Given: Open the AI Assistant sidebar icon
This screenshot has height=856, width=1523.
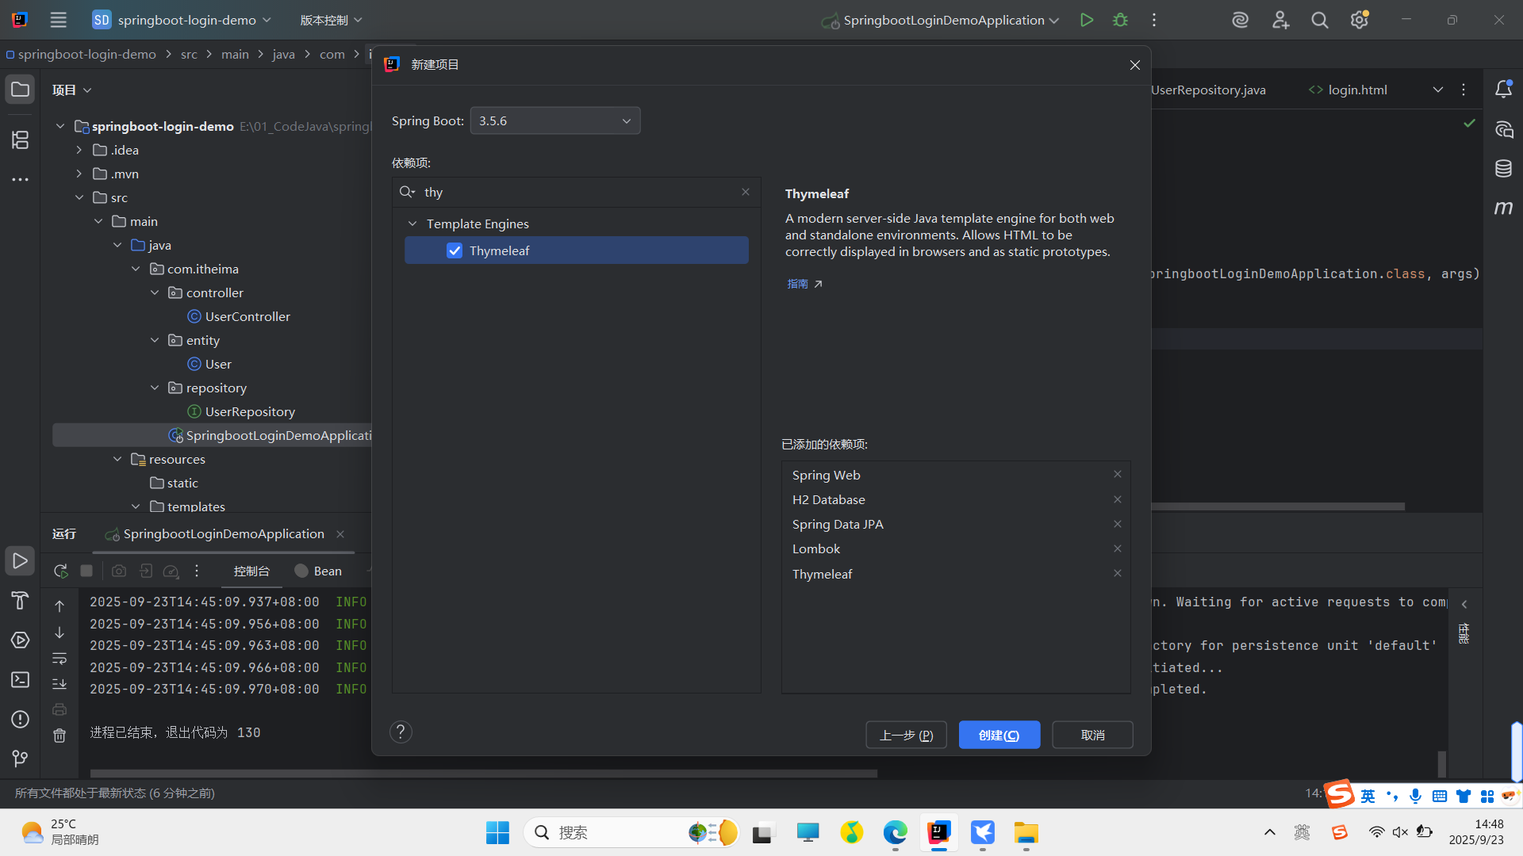Looking at the screenshot, I should coord(1504,129).
